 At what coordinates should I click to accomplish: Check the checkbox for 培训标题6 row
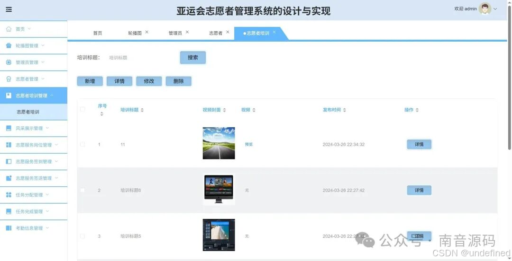(82, 190)
